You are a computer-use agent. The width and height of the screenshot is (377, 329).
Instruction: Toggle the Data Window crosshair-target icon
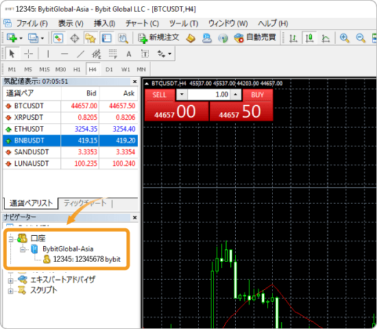[x=75, y=38]
